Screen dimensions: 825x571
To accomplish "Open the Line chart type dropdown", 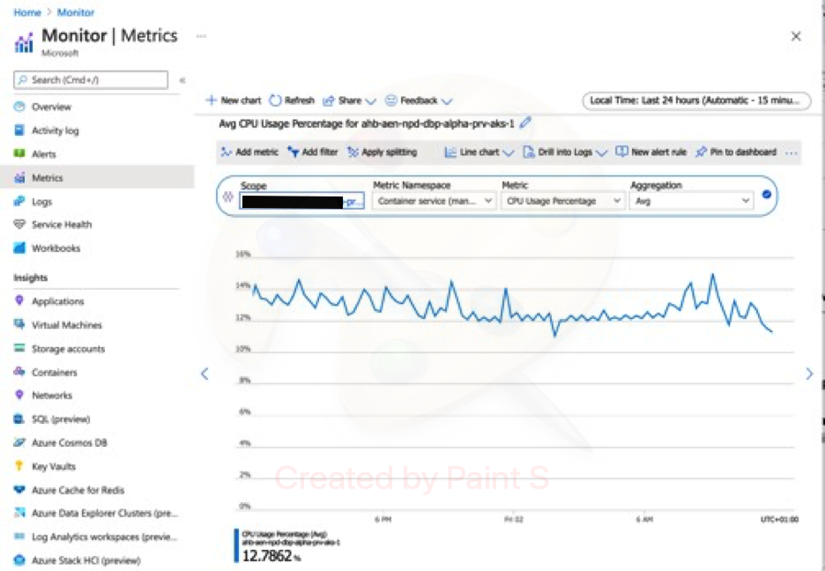I will coord(479,152).
